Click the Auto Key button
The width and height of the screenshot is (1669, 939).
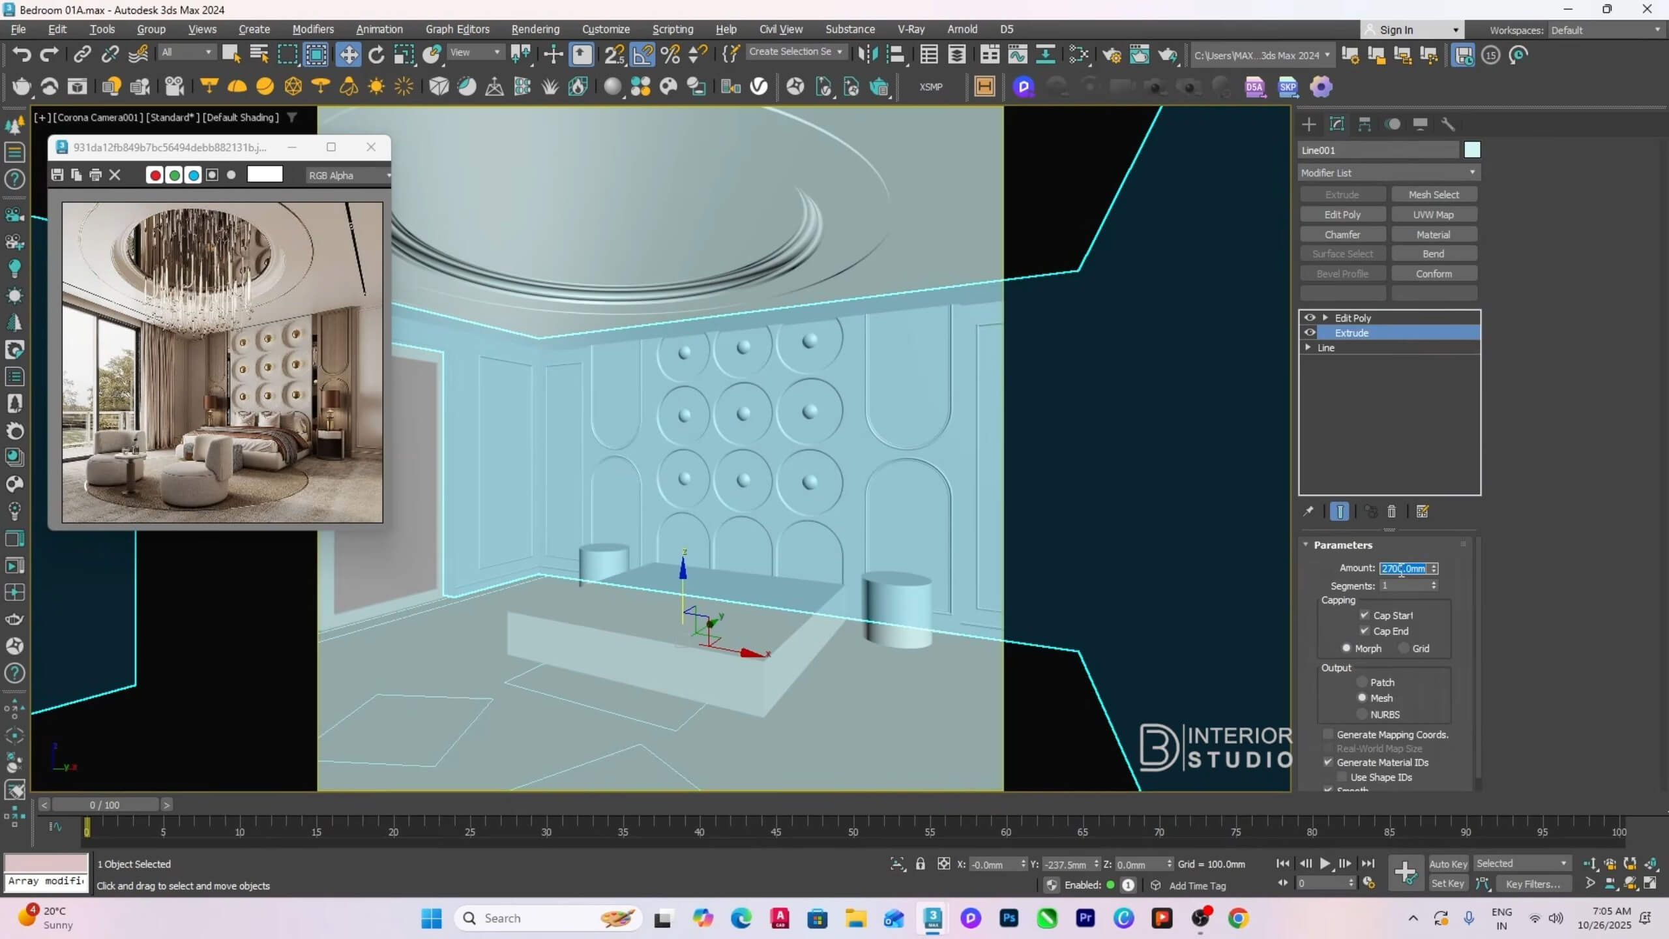click(1448, 864)
